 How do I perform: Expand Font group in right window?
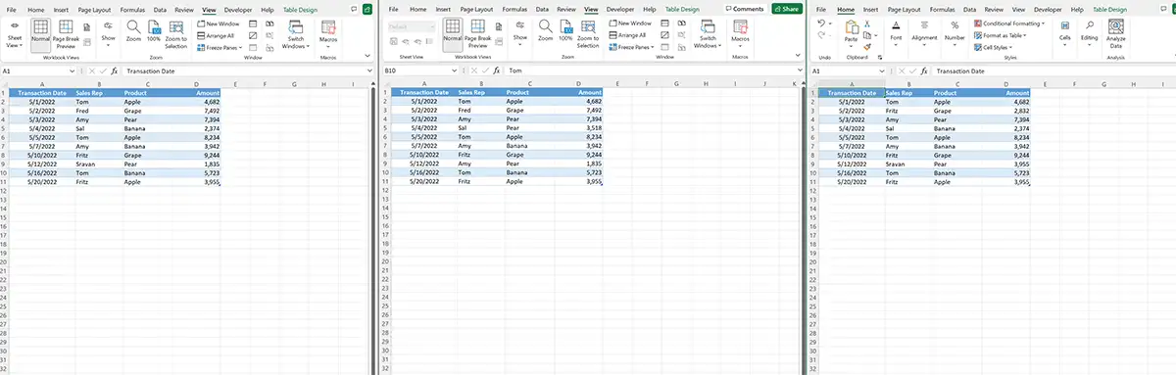point(896,34)
